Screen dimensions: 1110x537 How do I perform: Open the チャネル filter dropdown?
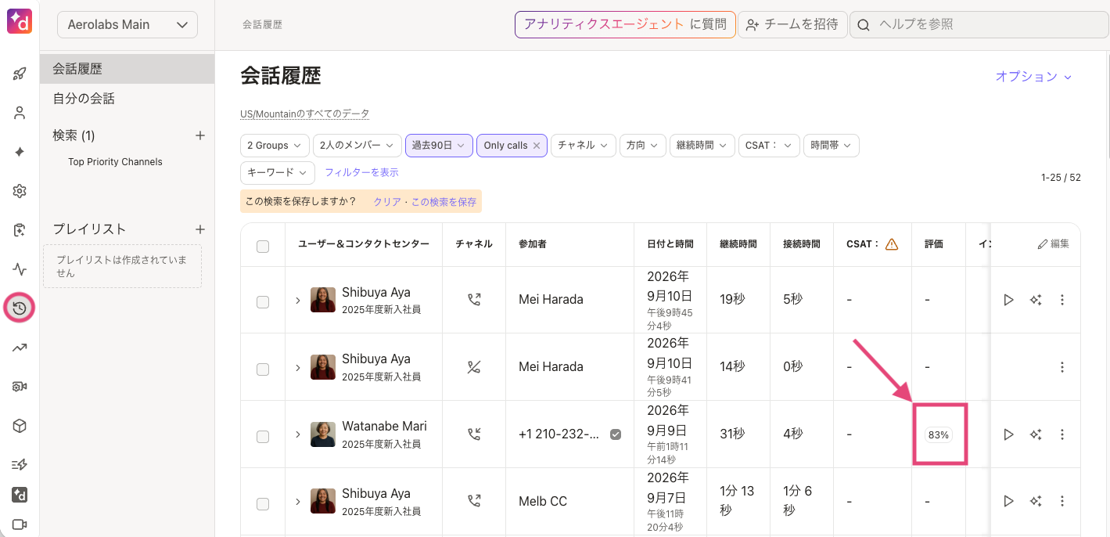tap(583, 146)
